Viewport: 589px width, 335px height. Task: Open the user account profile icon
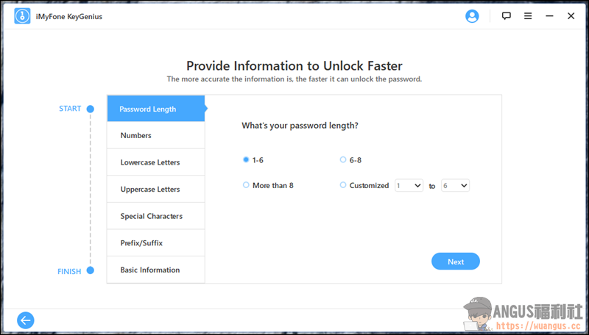point(472,16)
